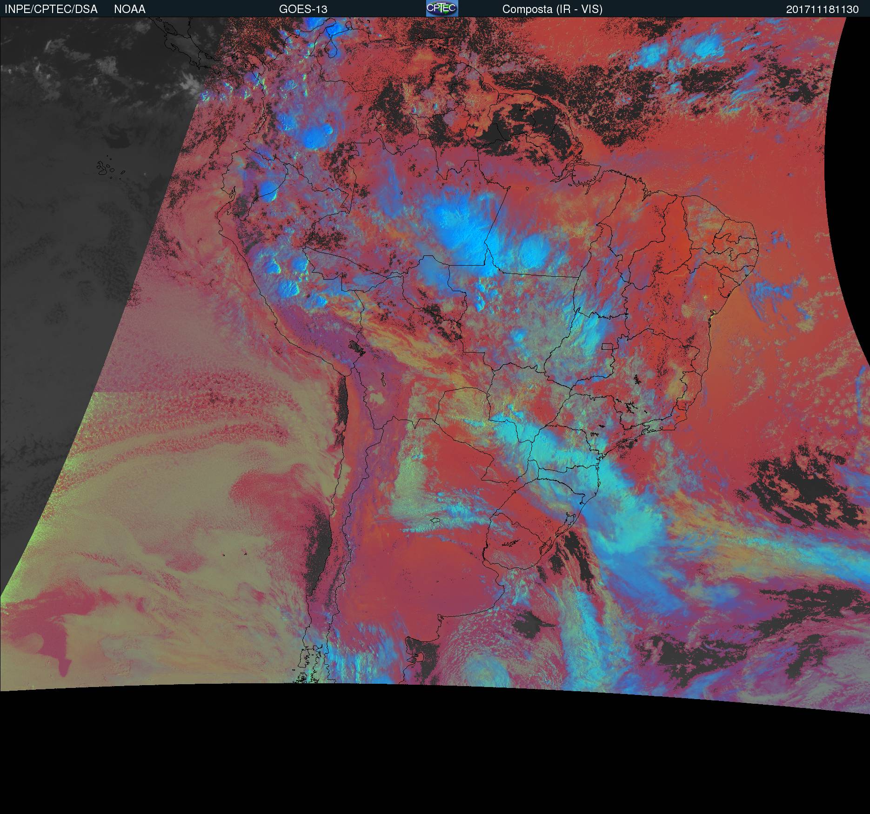
Task: Click the CPTEC logo in the header
Action: pyautogui.click(x=442, y=8)
